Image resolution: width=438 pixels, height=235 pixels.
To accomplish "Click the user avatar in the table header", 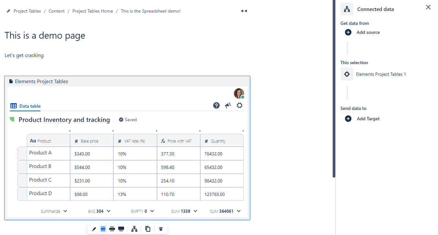I will [239, 93].
